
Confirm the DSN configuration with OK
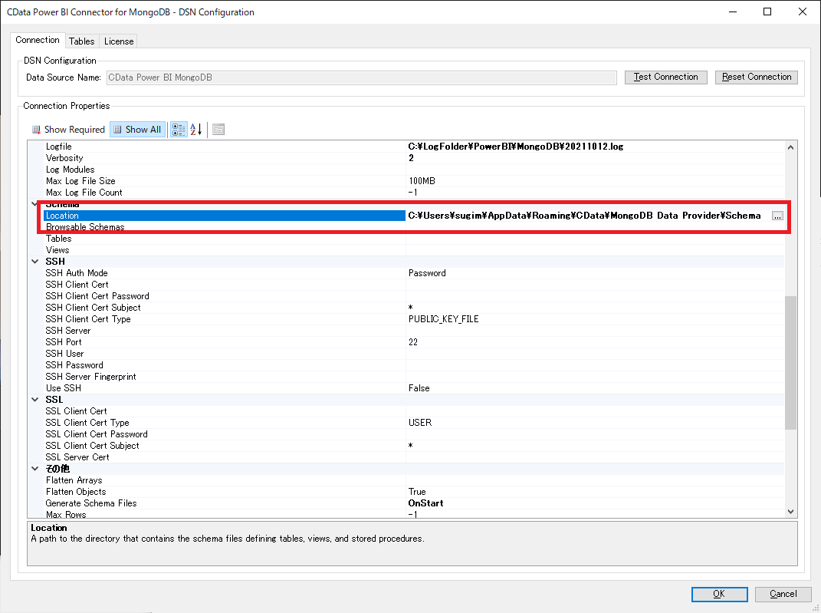(x=719, y=594)
